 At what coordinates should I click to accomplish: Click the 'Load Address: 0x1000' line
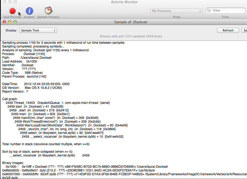(x=20, y=61)
